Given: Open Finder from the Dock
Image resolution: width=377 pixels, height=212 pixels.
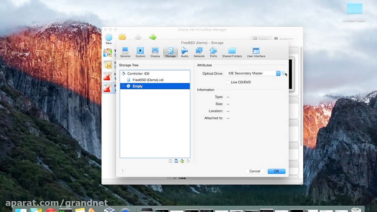Looking at the screenshot, I should [x=21, y=210].
